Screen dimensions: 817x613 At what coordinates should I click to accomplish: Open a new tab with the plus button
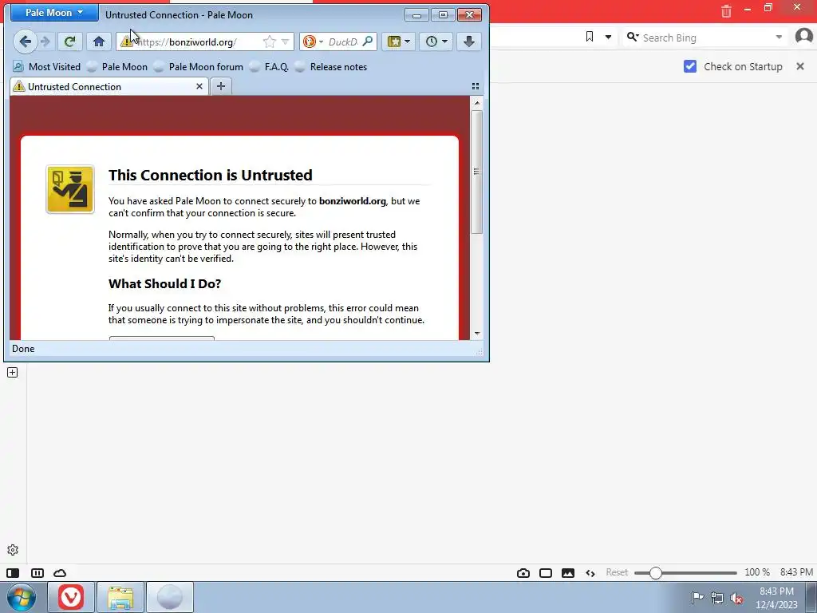pyautogui.click(x=221, y=86)
